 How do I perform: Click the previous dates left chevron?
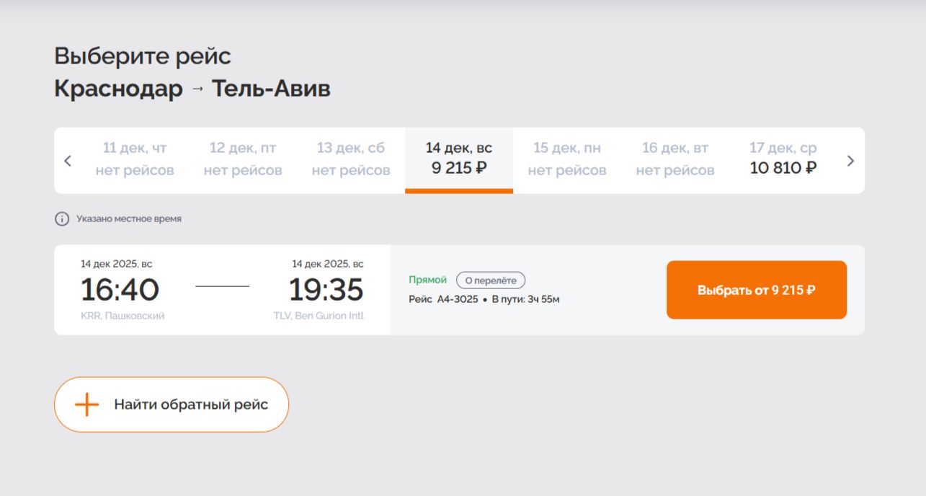68,161
